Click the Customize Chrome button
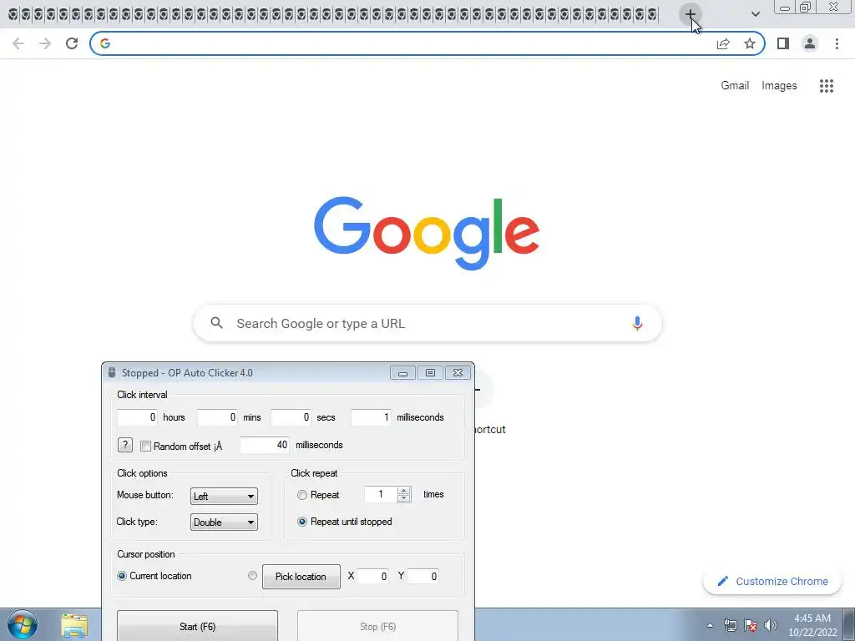855x641 pixels. (x=772, y=581)
